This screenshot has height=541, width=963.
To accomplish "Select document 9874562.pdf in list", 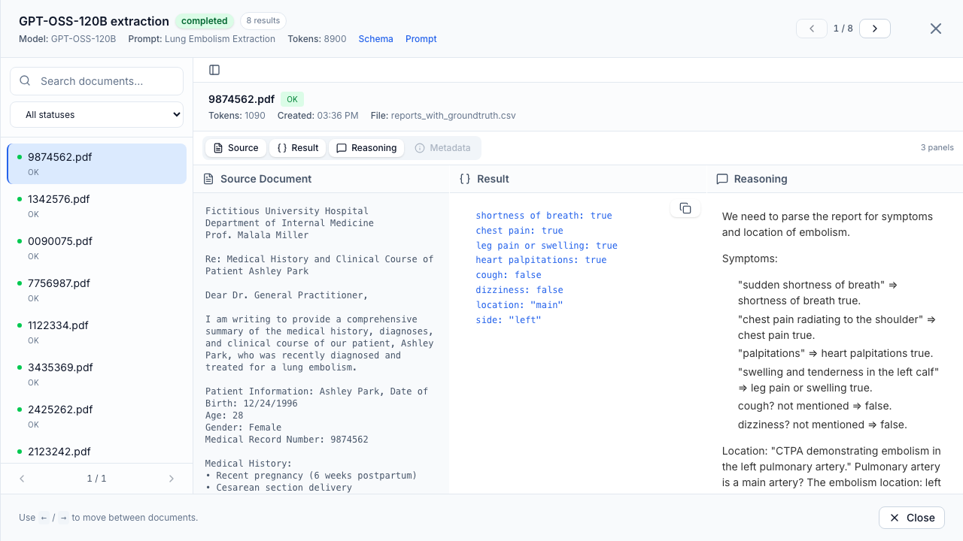I will click(96, 164).
